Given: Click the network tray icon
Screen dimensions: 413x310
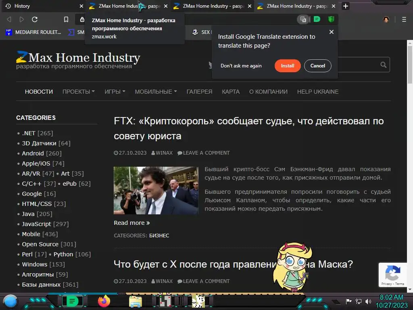Looking at the screenshot, I should 358,301.
